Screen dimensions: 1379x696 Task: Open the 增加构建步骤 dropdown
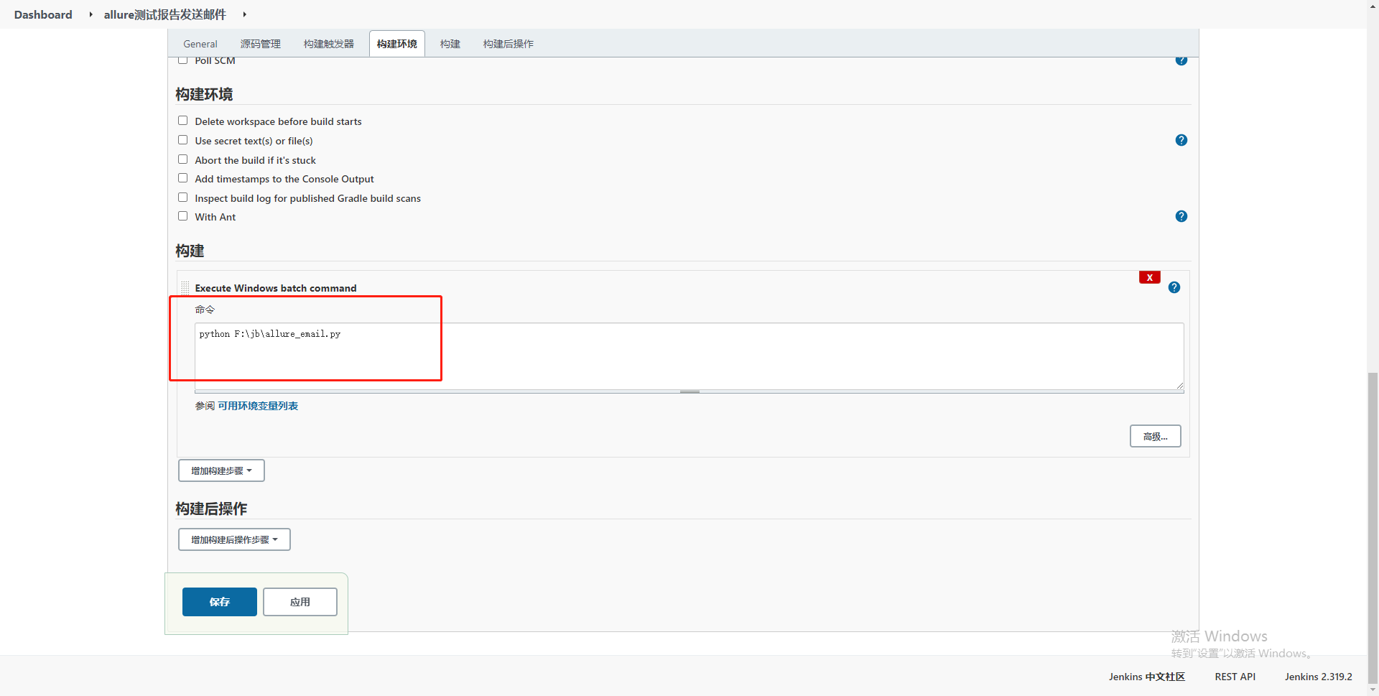[221, 470]
